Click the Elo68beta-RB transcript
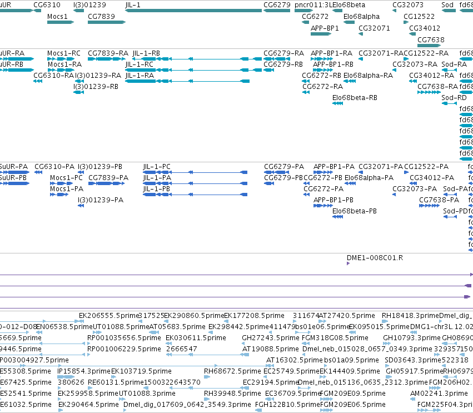The image size is (473, 413). (x=337, y=103)
